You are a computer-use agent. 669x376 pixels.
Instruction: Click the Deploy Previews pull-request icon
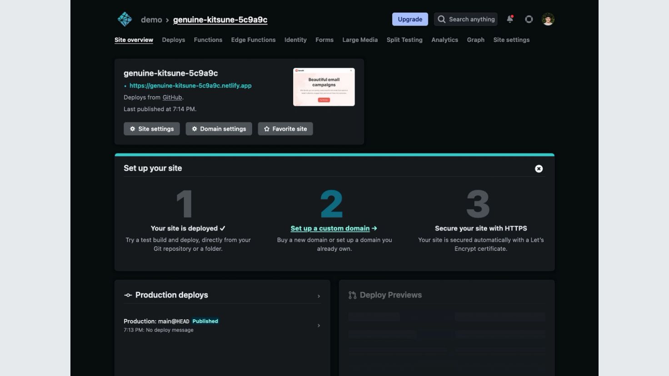coord(352,295)
